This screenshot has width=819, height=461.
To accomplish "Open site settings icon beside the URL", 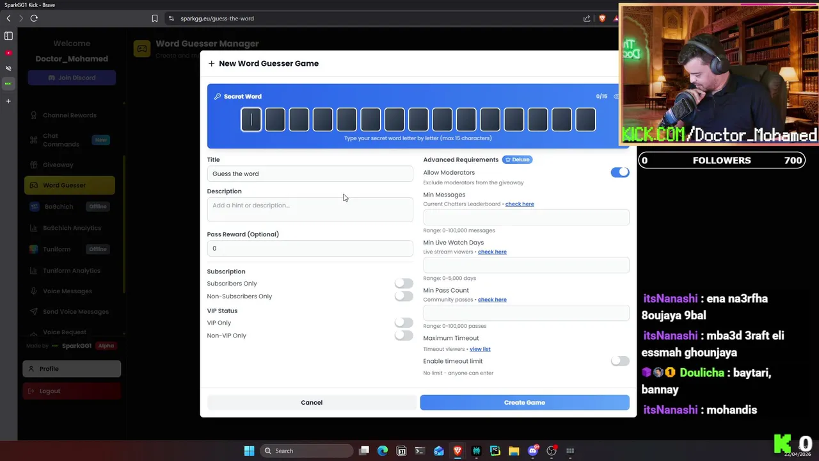I will (171, 19).
